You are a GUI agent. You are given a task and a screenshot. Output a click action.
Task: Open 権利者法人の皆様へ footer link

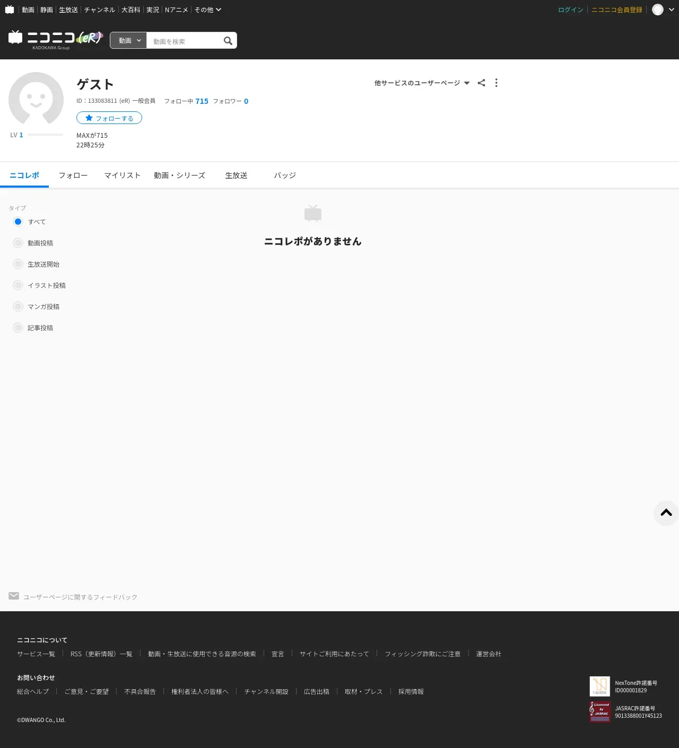click(200, 691)
